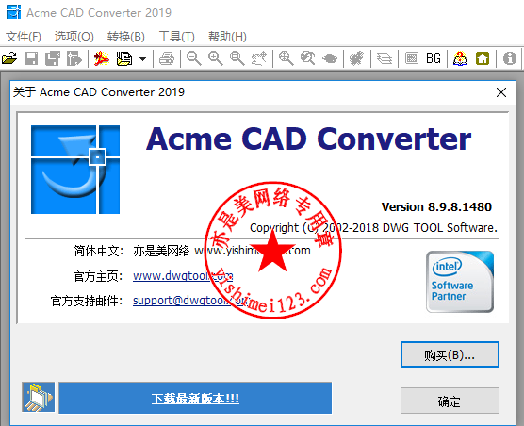
Task: Expand the batch convert dropdown arrow
Action: click(142, 59)
